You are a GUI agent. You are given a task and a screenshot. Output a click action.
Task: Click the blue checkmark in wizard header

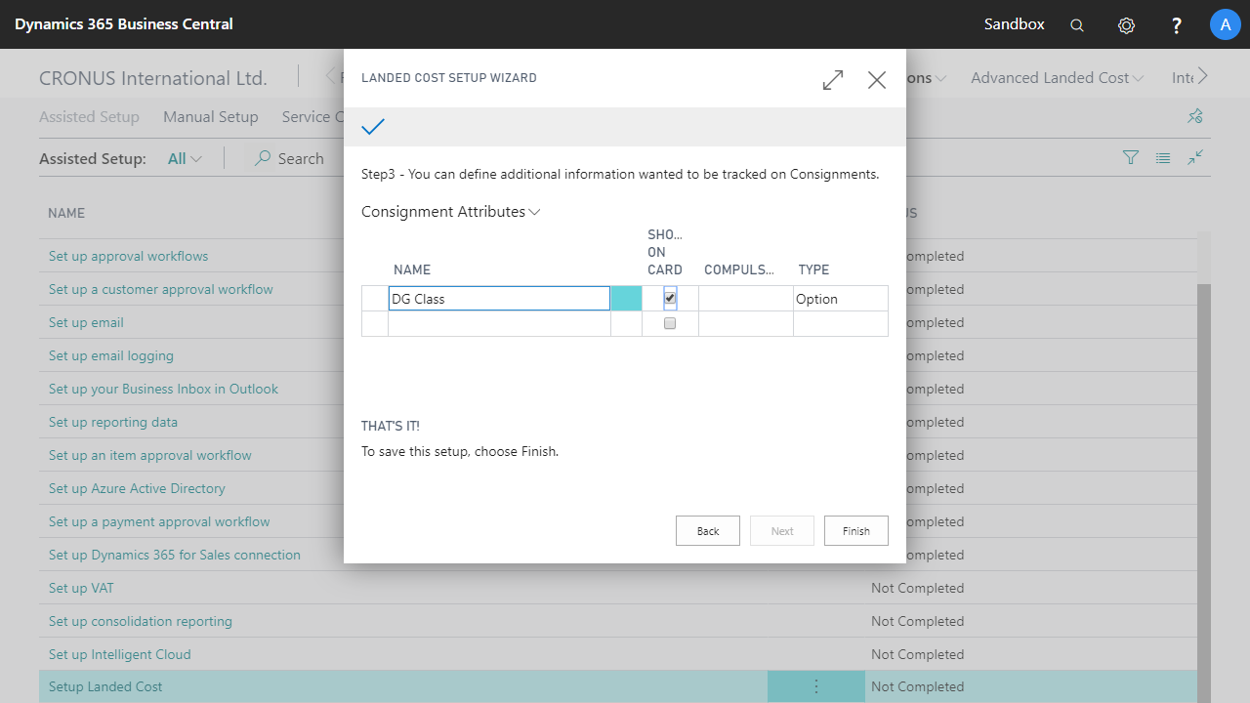click(x=373, y=127)
